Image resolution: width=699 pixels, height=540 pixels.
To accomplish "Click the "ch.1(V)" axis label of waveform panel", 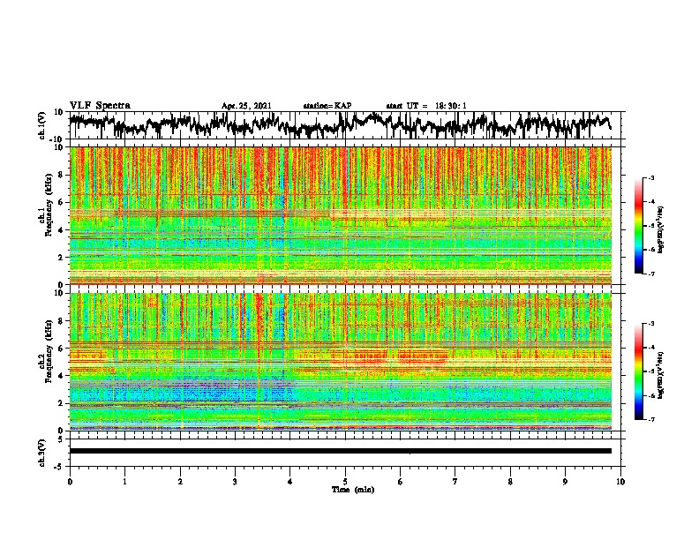I will coord(42,125).
